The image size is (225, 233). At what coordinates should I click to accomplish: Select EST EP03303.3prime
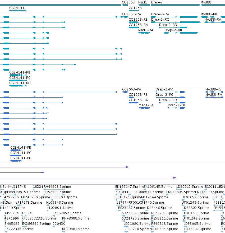(64, 197)
